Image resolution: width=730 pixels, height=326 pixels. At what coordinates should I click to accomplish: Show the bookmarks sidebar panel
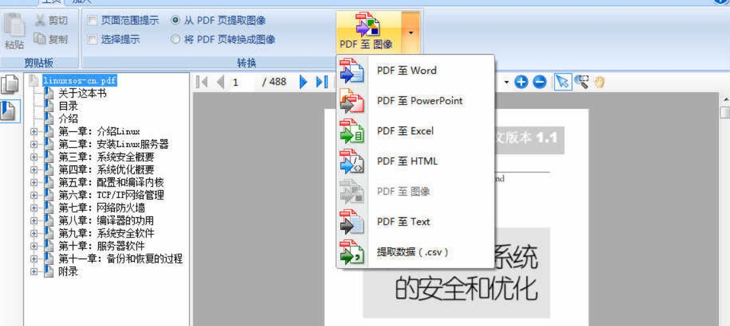[10, 111]
